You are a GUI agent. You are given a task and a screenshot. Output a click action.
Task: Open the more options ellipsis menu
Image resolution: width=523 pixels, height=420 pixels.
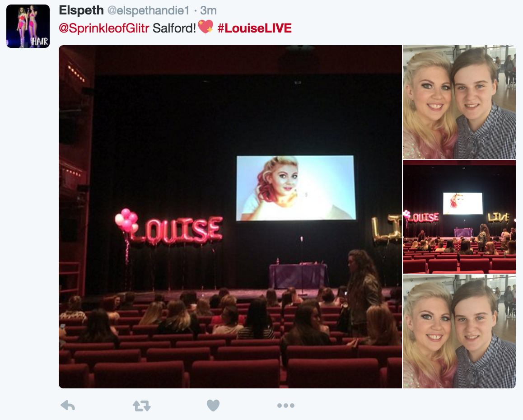pos(286,406)
